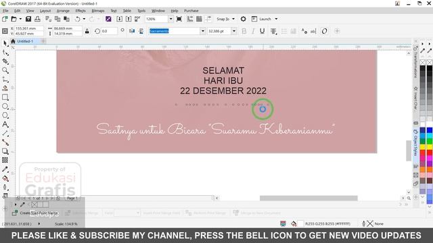This screenshot has width=433, height=243.
Task: Click the Export icon
Action: point(129,19)
